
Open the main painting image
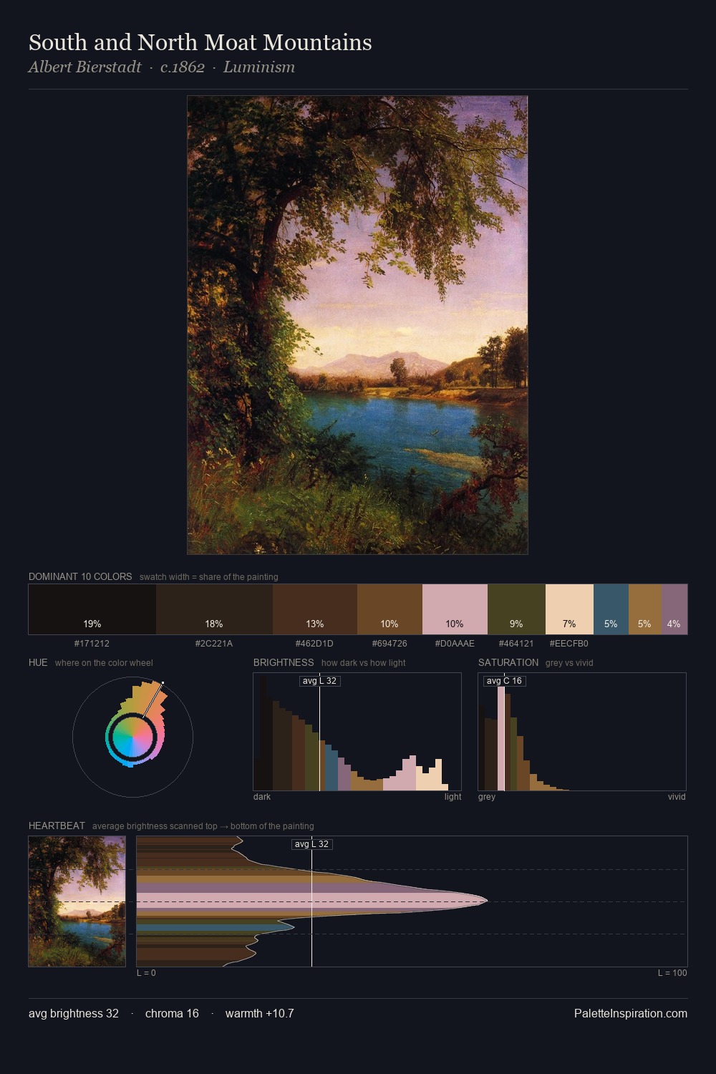click(357, 325)
